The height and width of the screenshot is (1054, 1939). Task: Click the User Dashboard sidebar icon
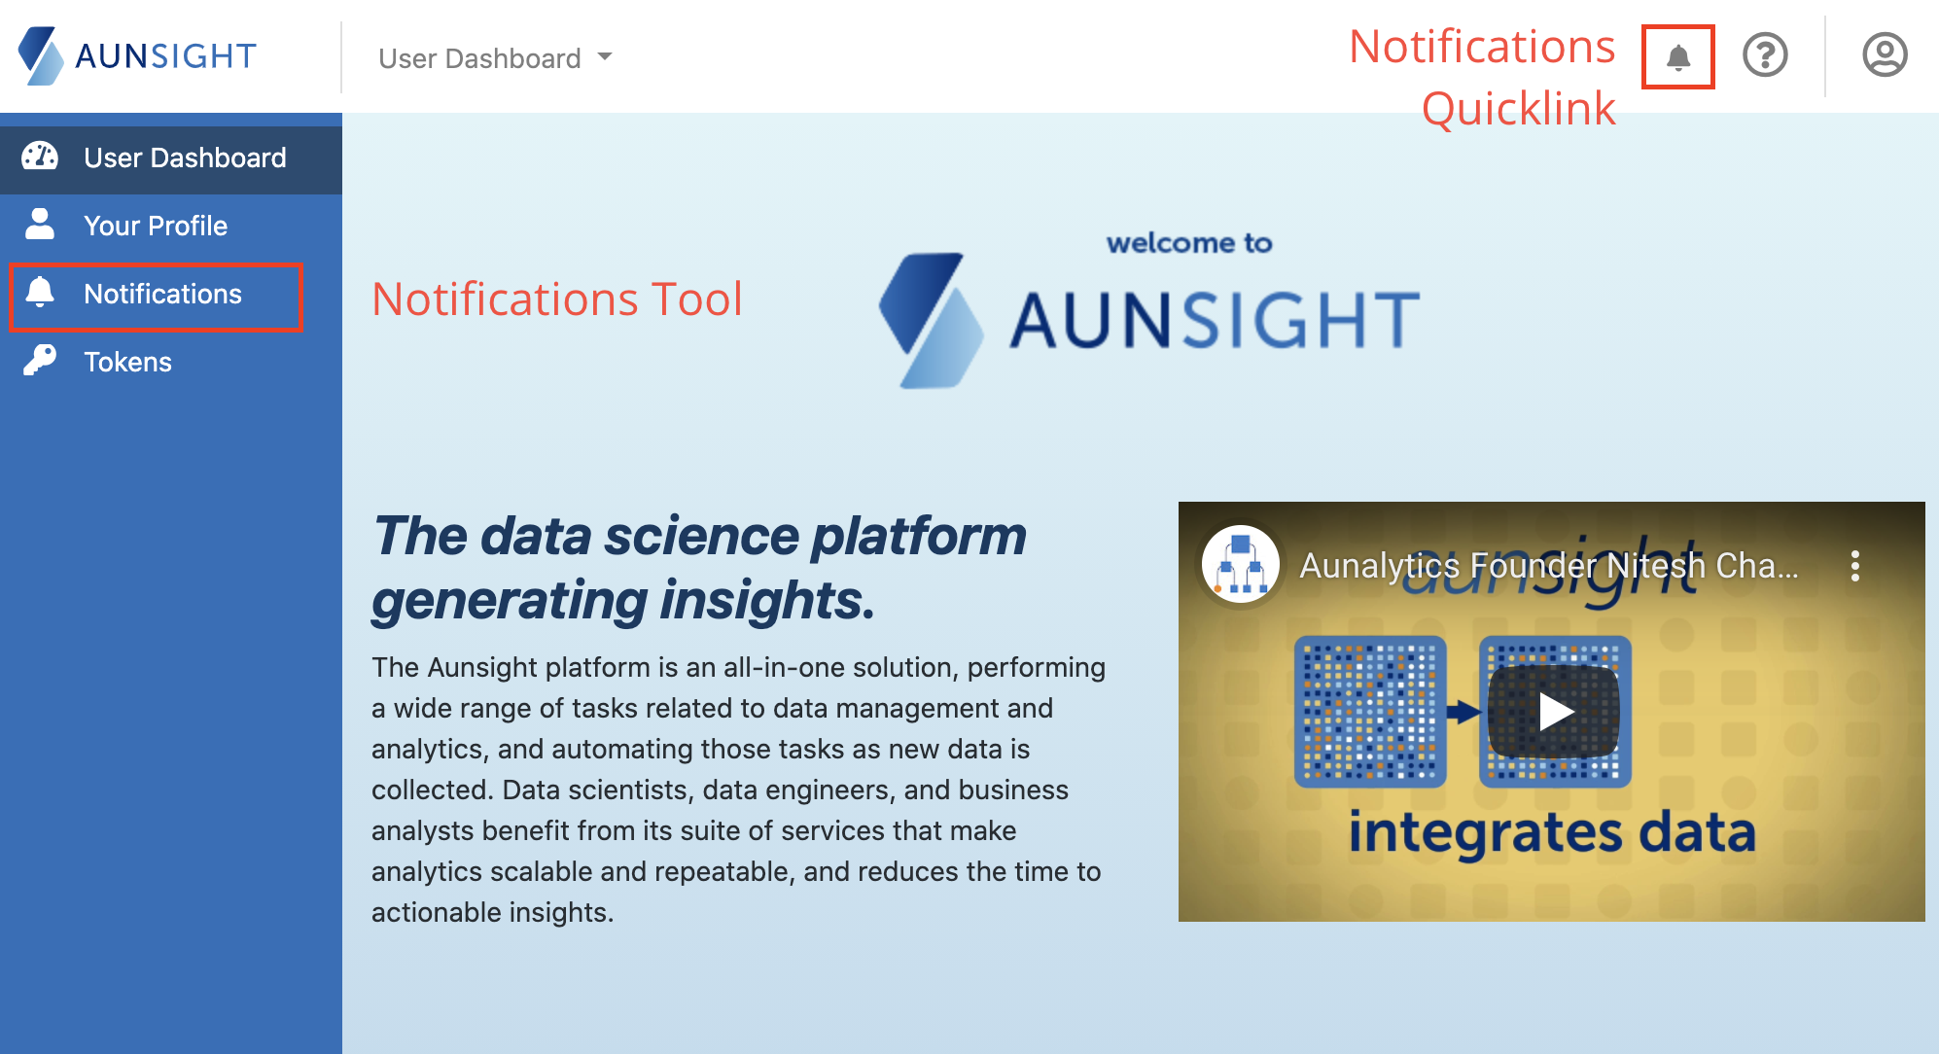(40, 158)
